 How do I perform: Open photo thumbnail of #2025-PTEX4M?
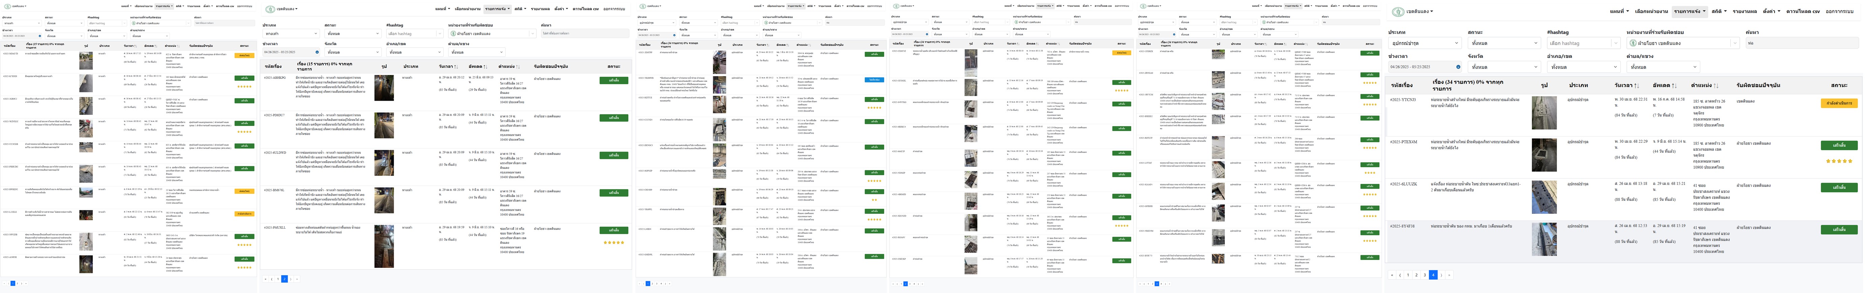coord(1544,156)
